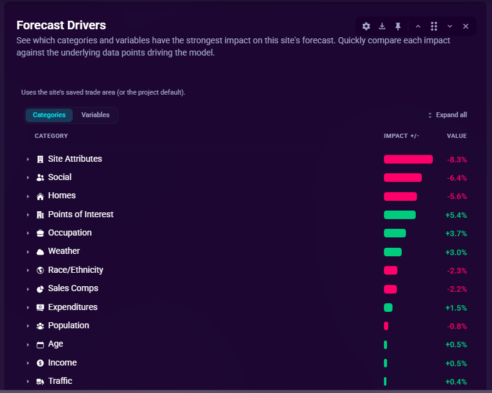Expand the Points of Interest row
Viewport: 492px width, 393px height.
(x=28, y=215)
